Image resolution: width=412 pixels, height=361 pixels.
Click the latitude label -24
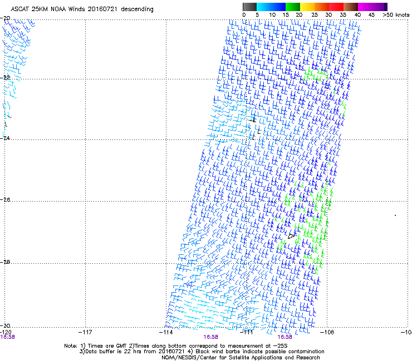coord(5,138)
